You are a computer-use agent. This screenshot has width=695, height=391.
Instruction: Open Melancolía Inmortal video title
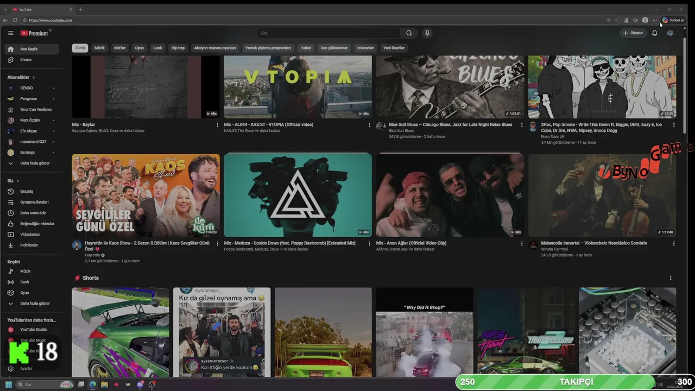point(594,243)
